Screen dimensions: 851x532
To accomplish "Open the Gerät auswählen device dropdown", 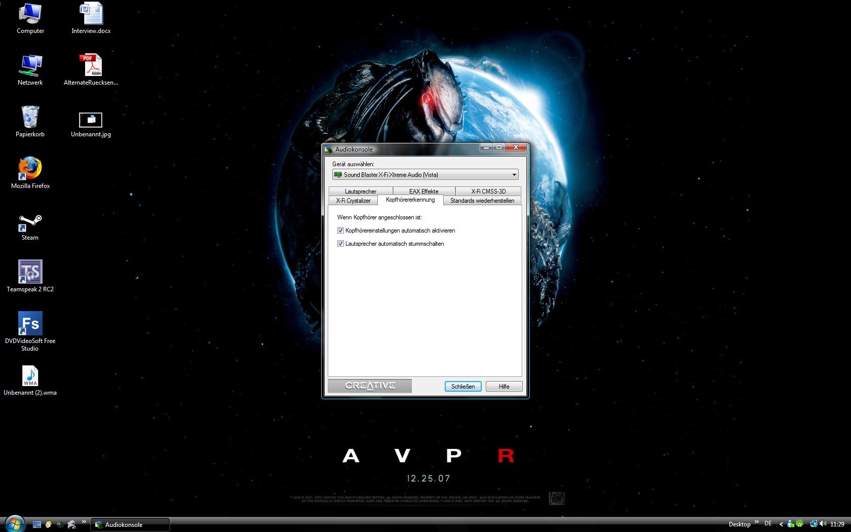I will tap(425, 174).
